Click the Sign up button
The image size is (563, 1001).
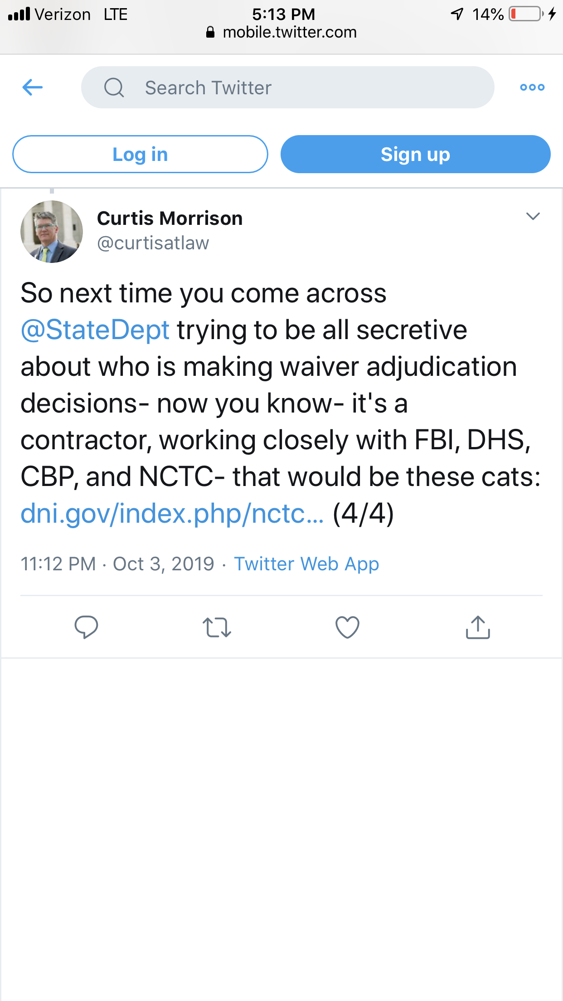pos(415,154)
